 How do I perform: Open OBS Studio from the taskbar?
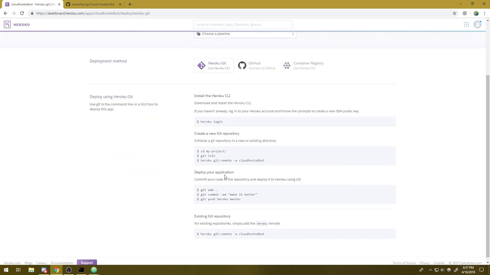(x=69, y=270)
